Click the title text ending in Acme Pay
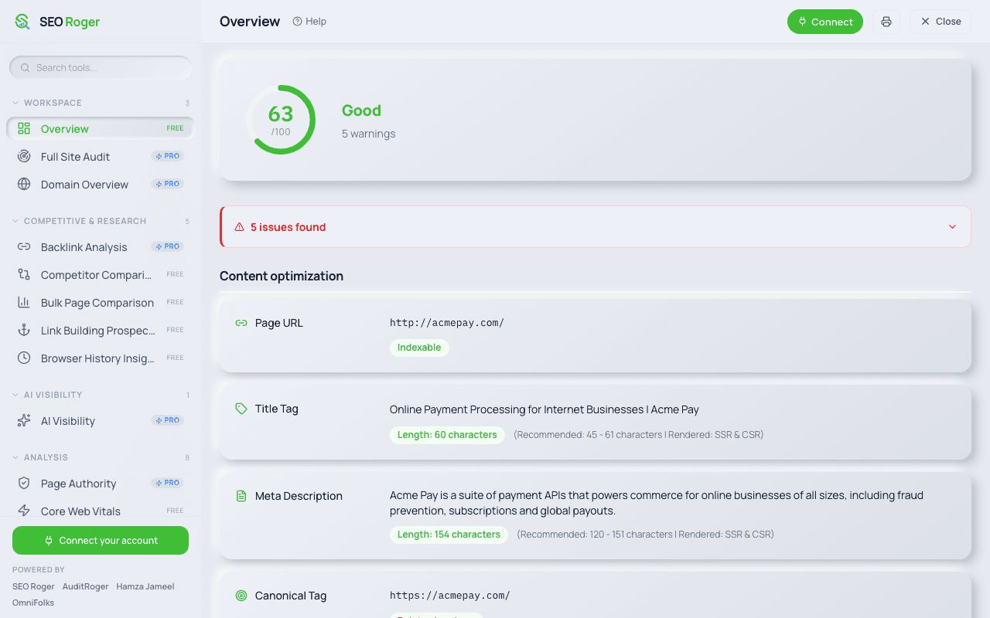Image resolution: width=990 pixels, height=618 pixels. coord(544,409)
